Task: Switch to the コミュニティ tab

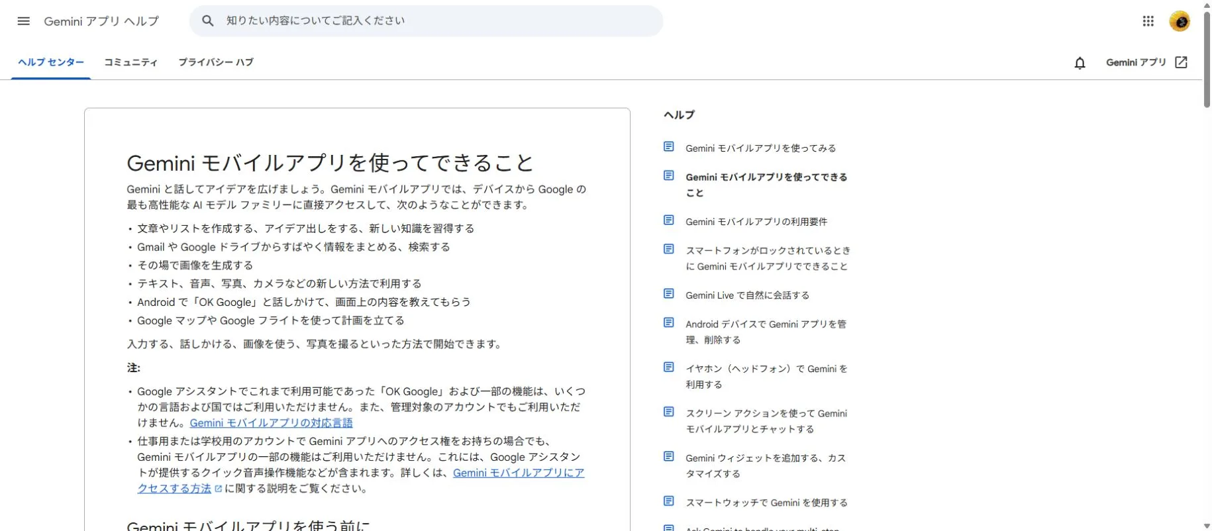Action: click(130, 62)
